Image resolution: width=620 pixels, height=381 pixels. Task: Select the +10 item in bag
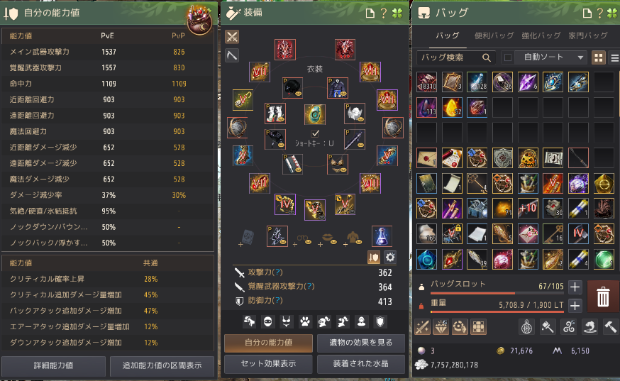(528, 208)
